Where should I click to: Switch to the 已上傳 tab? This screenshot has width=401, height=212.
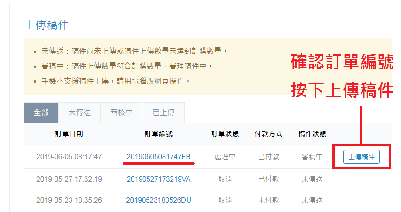point(164,113)
